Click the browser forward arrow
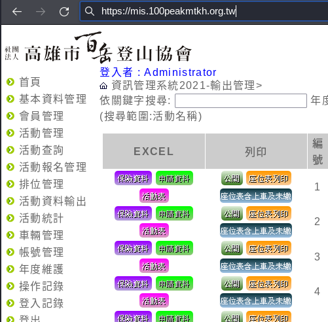 click(x=41, y=12)
